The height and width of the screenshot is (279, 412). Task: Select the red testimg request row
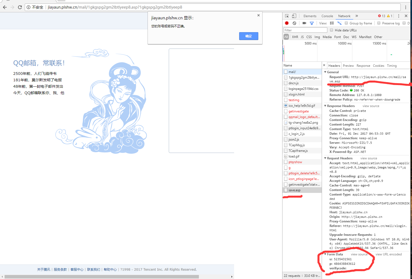click(x=302, y=100)
